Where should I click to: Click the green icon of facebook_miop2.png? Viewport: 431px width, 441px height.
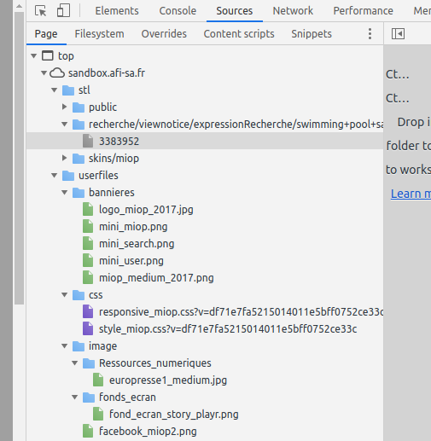[88, 432]
